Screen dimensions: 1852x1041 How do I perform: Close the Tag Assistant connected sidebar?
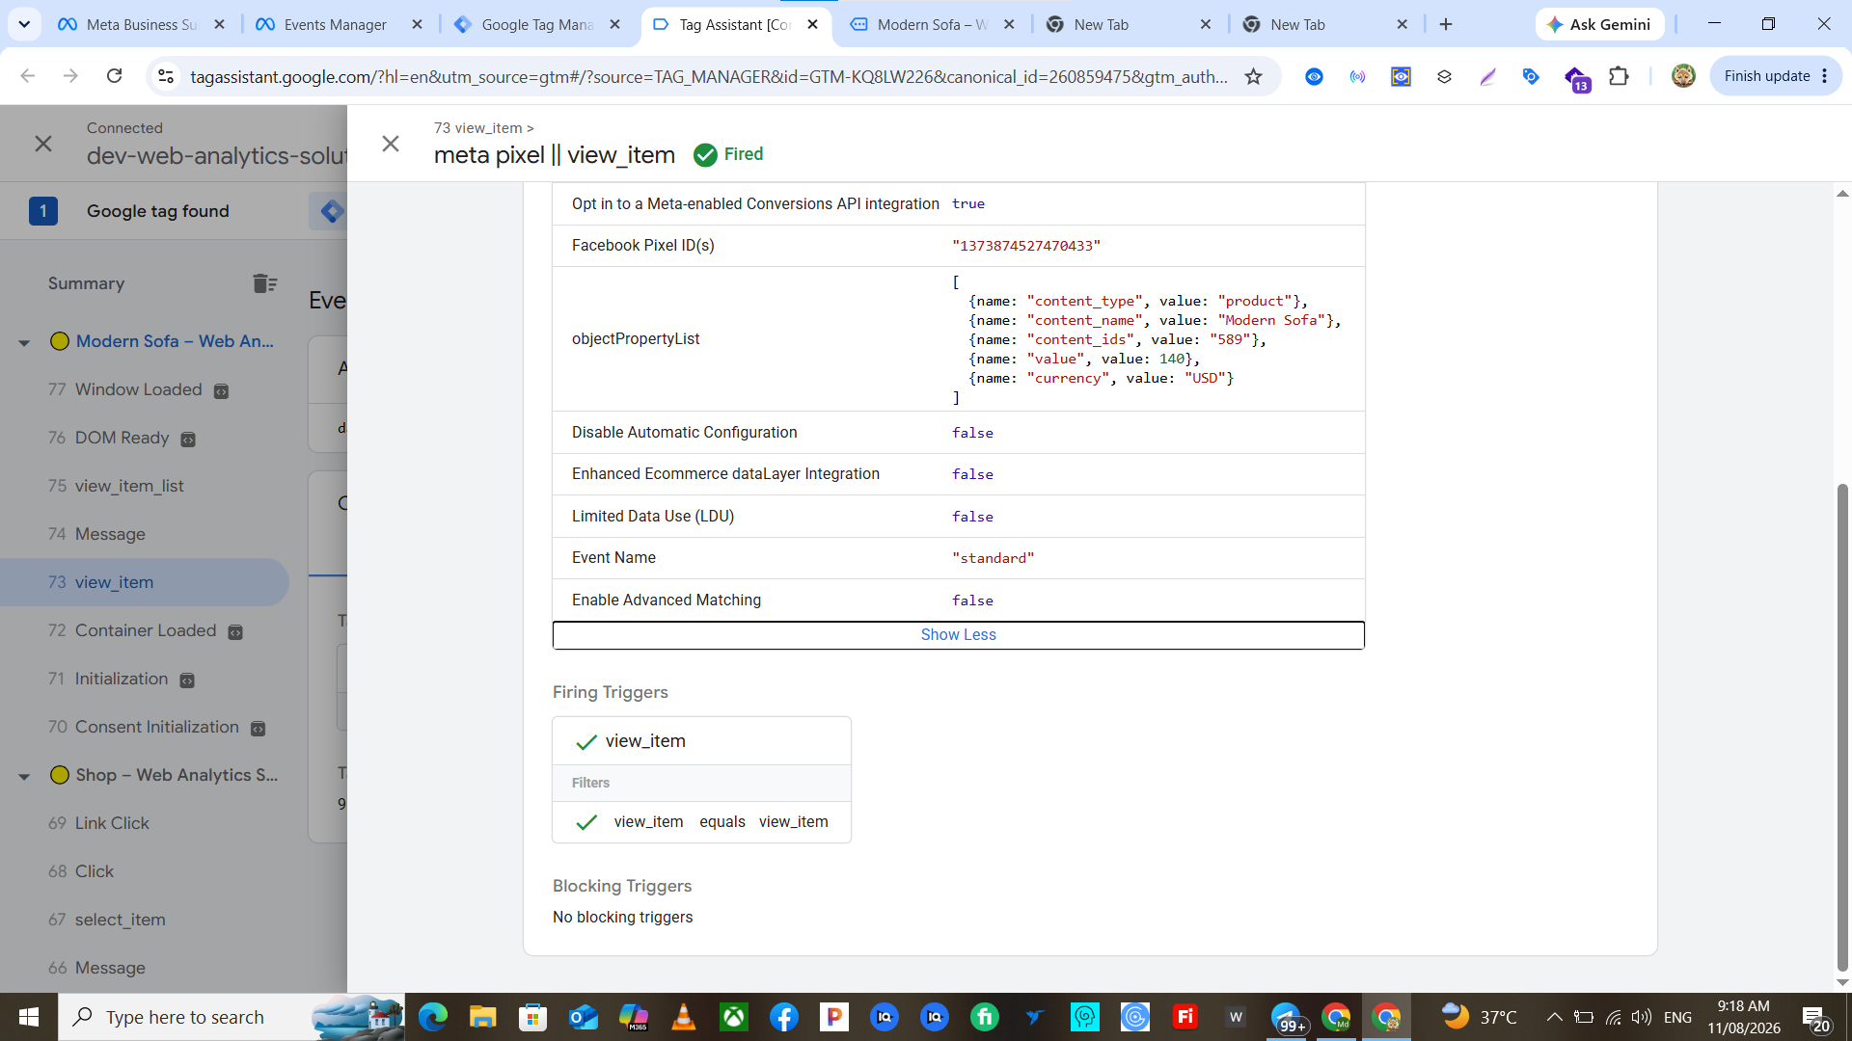pos(43,144)
